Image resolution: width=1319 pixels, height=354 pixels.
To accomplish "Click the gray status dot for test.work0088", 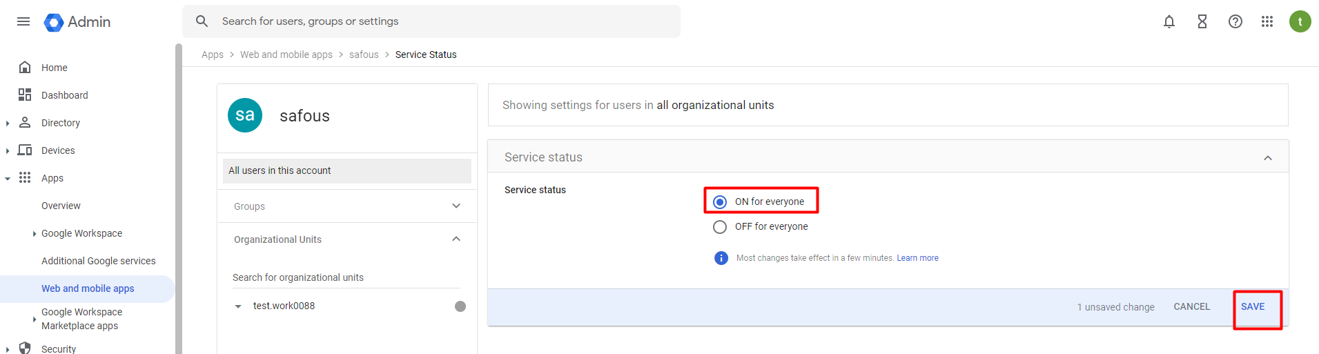I will pos(460,306).
